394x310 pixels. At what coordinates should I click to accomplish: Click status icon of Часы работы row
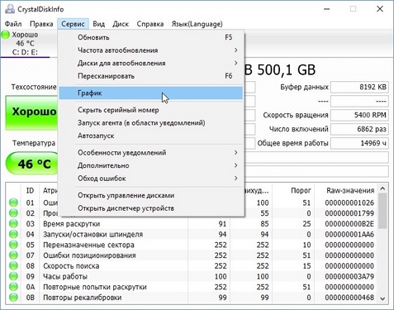[x=13, y=276]
